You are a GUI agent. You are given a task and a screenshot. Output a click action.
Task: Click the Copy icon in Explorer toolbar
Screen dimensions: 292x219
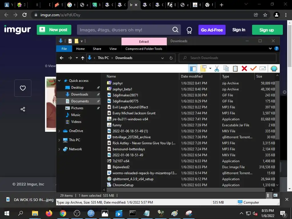tap(226, 68)
